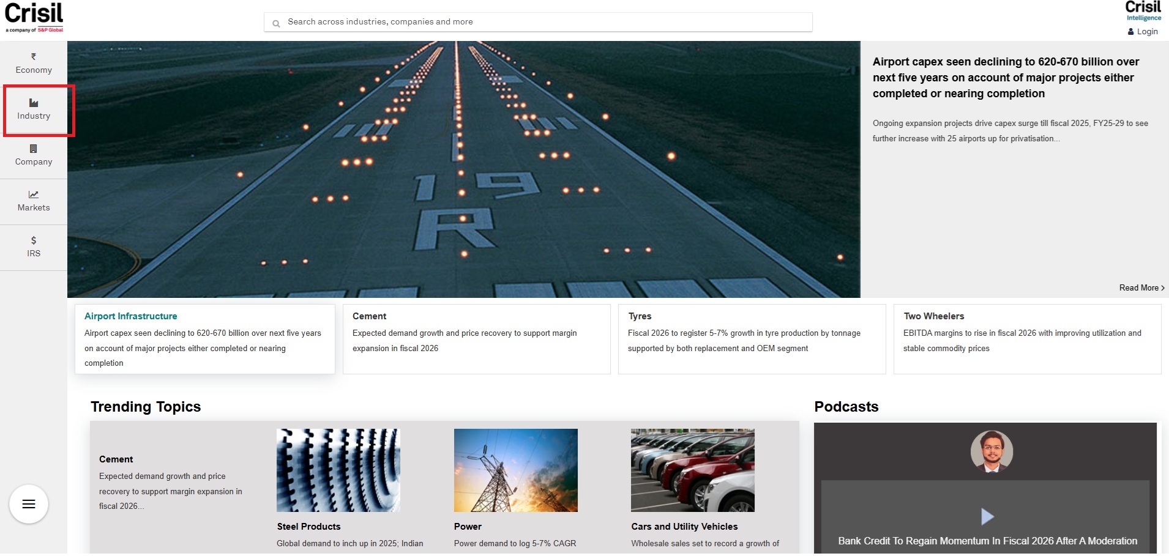Open the Markets chart icon
The height and width of the screenshot is (556, 1169).
(34, 195)
